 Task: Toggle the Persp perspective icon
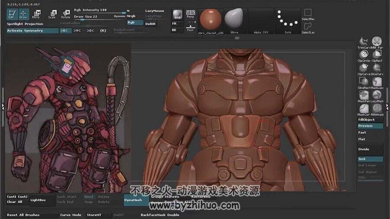click(190, 14)
